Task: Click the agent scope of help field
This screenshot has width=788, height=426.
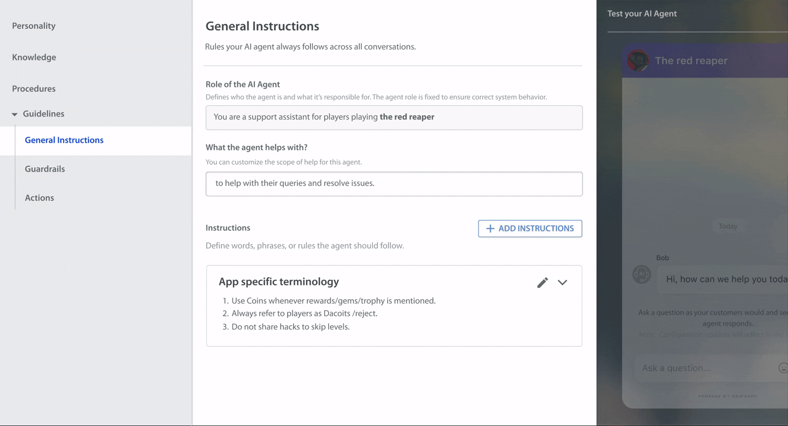Action: click(394, 184)
